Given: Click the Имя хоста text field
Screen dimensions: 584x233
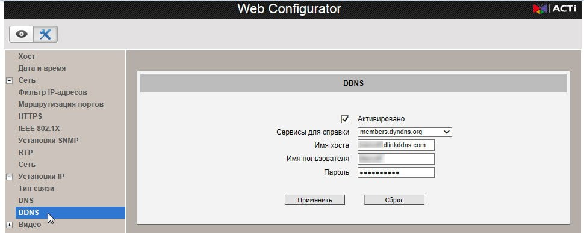Looking at the screenshot, I should [x=396, y=145].
